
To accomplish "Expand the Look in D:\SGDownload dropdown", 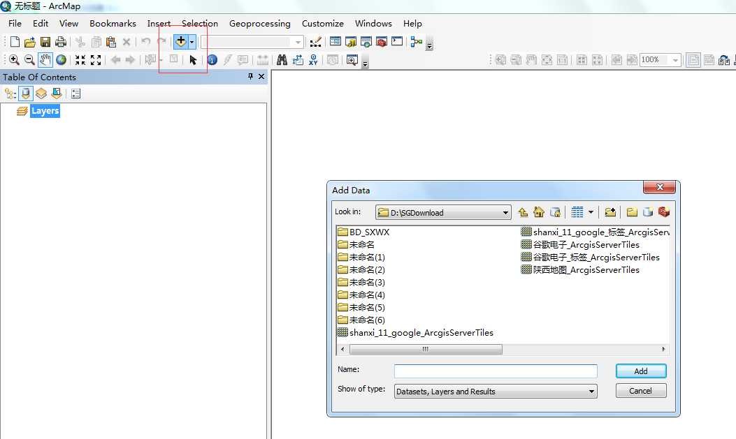I will (x=505, y=213).
